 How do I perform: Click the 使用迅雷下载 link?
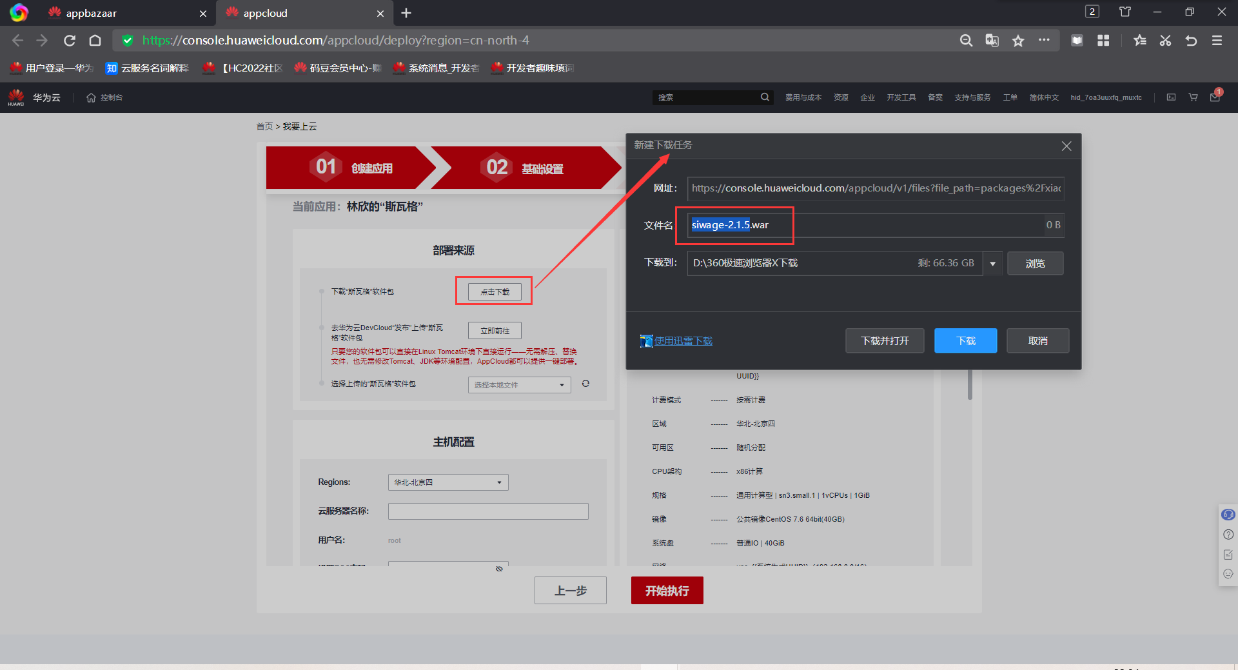[x=683, y=341]
